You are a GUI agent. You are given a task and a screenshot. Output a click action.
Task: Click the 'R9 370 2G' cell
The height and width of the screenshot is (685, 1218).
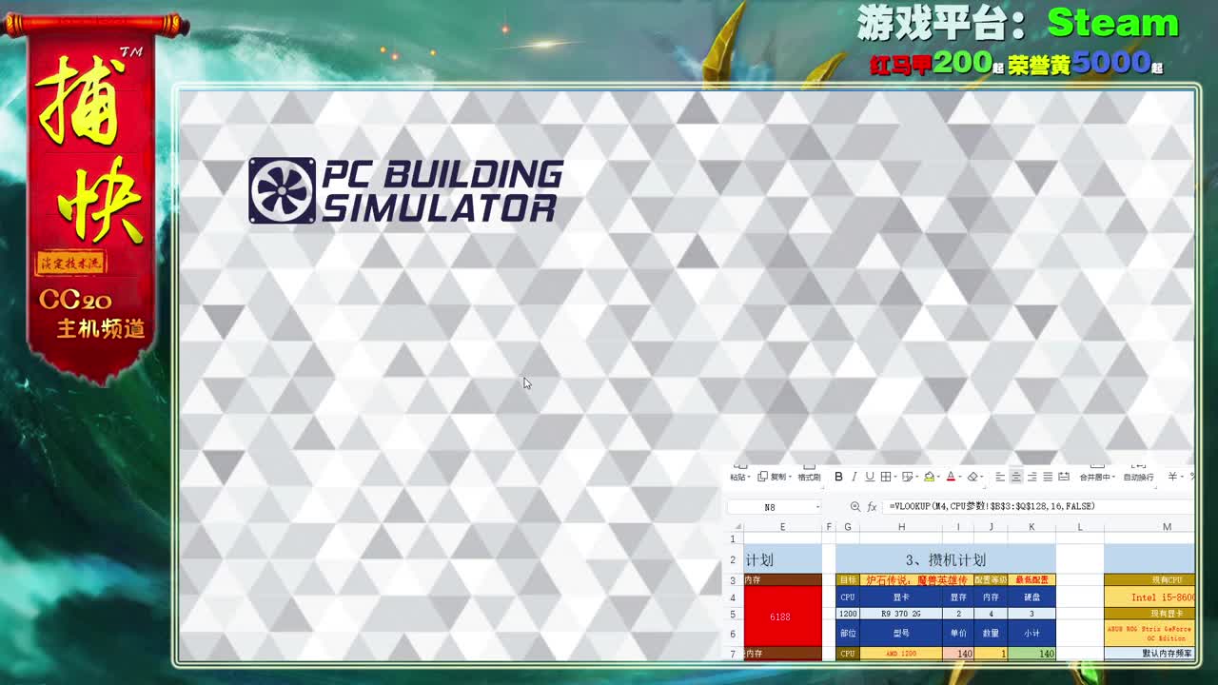(901, 614)
